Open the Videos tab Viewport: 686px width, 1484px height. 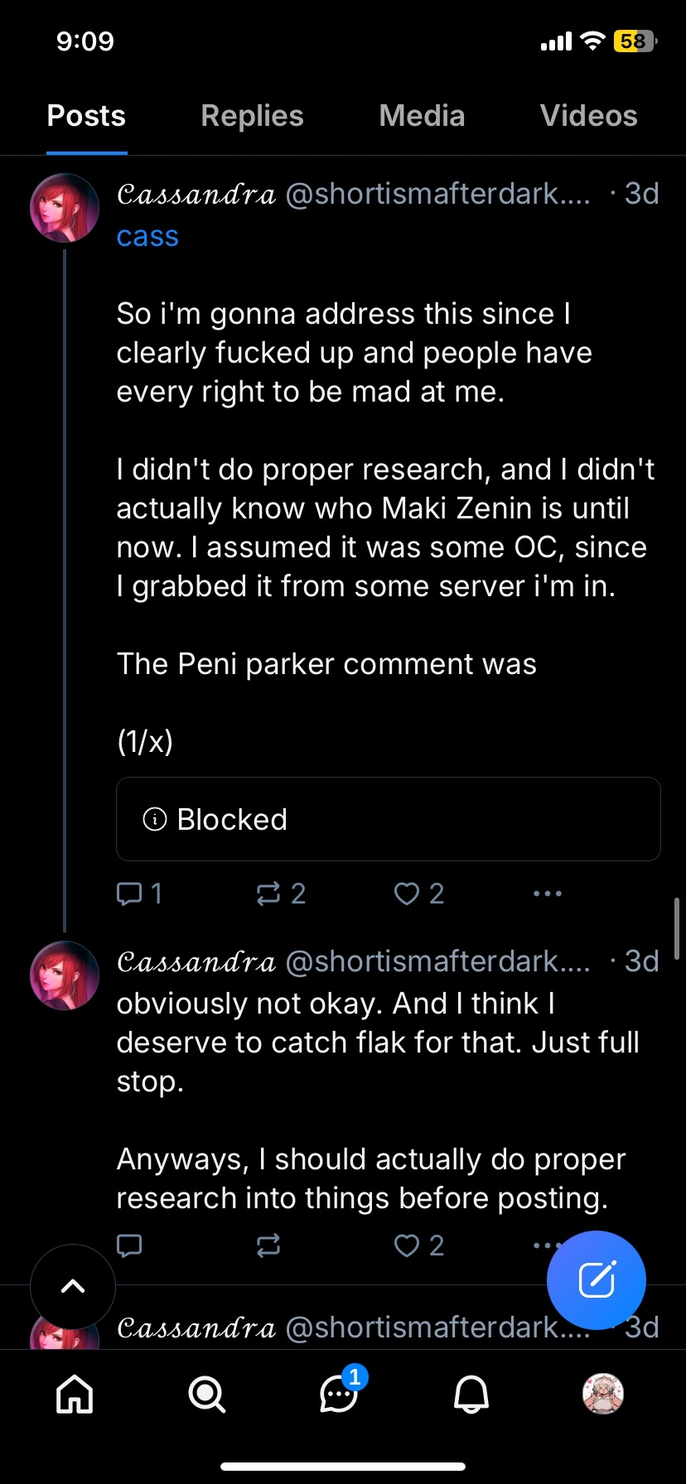[x=588, y=116]
